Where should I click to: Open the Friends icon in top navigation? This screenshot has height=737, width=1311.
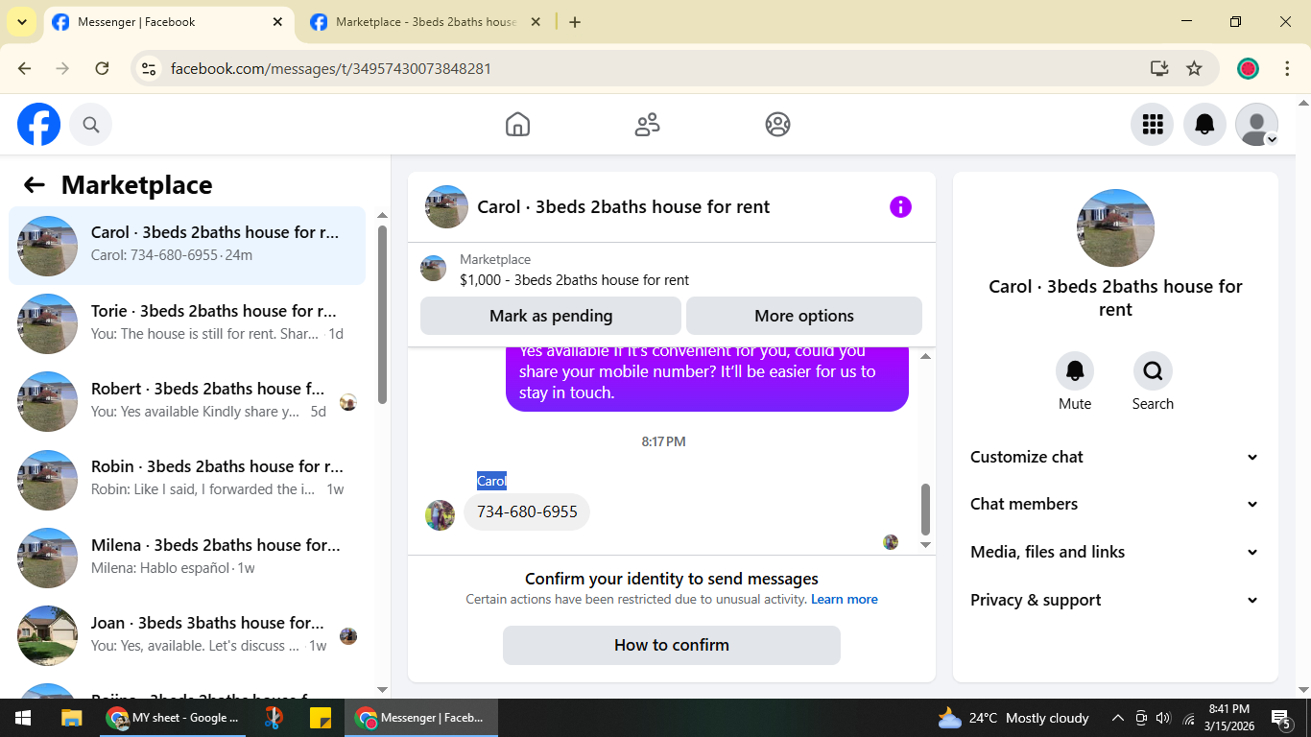(648, 125)
